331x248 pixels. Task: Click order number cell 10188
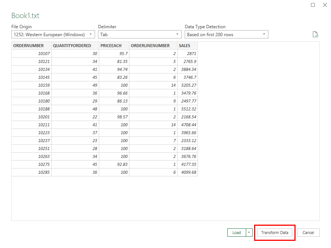coord(31,109)
